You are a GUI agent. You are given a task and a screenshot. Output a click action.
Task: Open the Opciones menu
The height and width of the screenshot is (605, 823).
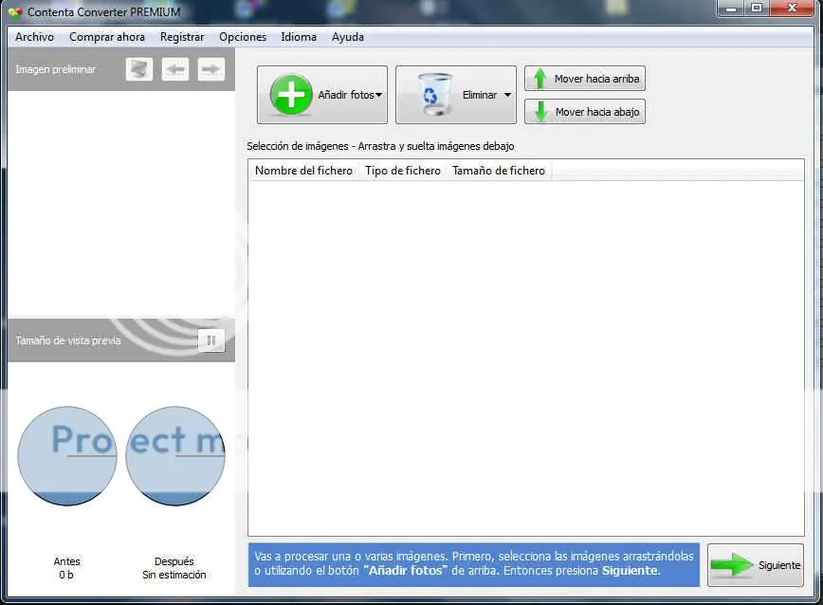243,37
